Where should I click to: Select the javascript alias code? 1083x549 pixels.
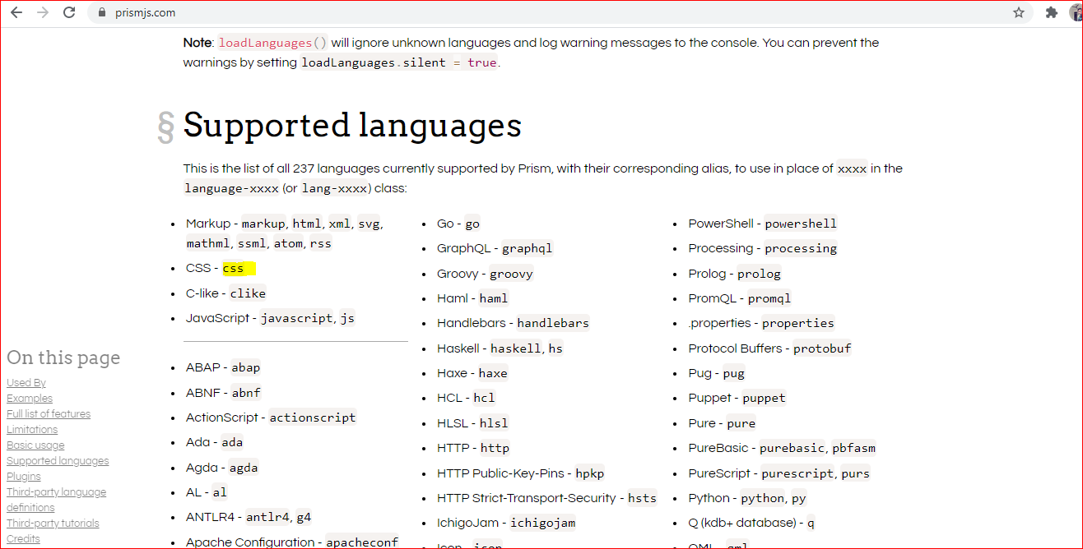click(x=297, y=318)
